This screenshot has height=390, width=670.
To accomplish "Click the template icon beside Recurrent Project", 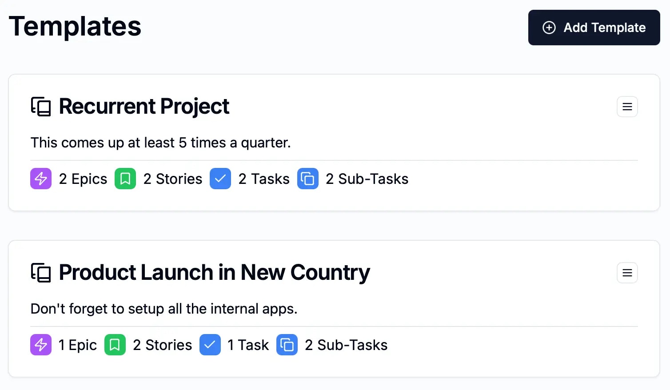I will tap(41, 107).
